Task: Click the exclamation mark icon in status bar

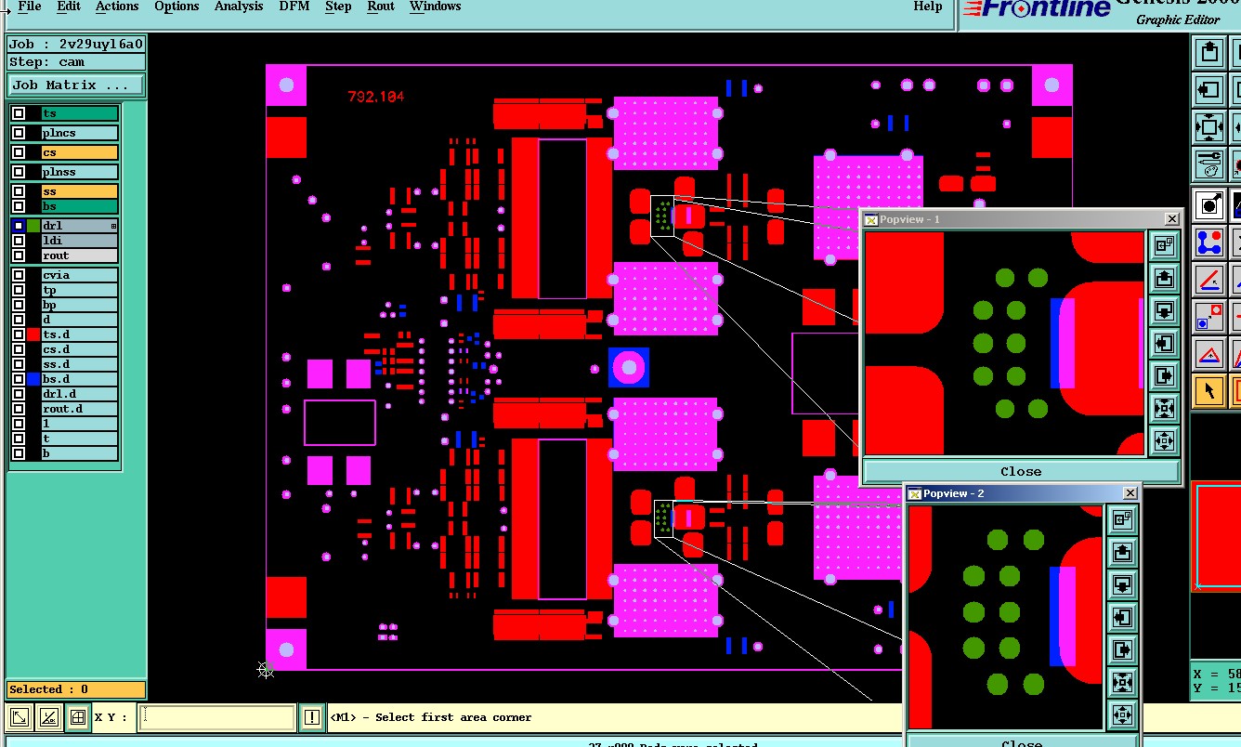Action: pyautogui.click(x=312, y=717)
